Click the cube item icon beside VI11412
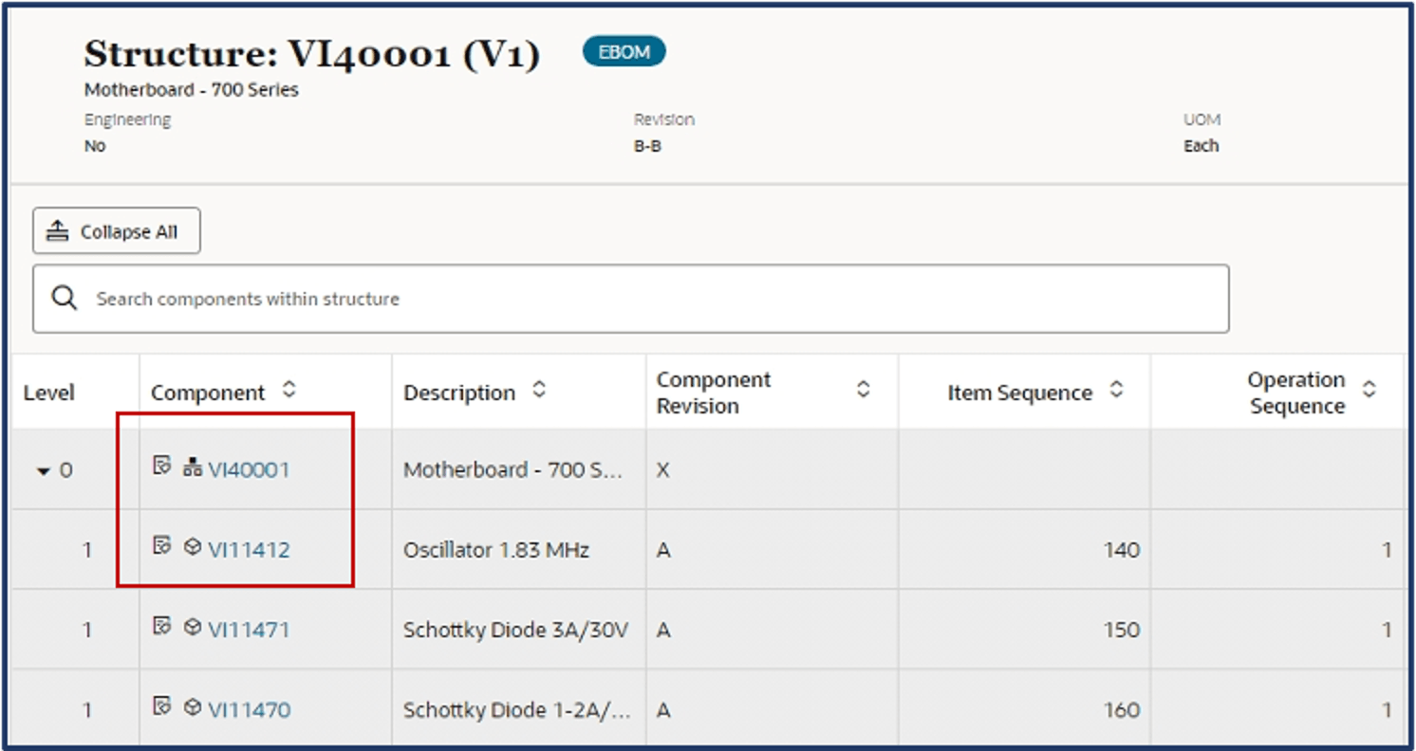The image size is (1416, 751). [192, 547]
